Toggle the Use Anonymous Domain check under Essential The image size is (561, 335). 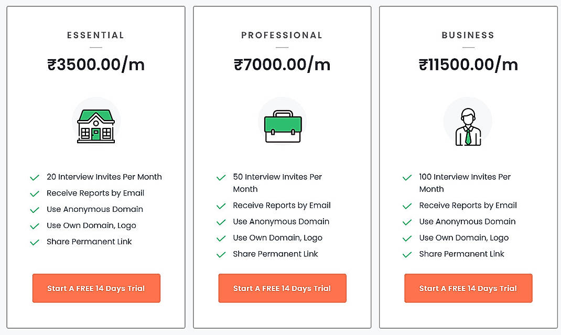[x=35, y=209]
